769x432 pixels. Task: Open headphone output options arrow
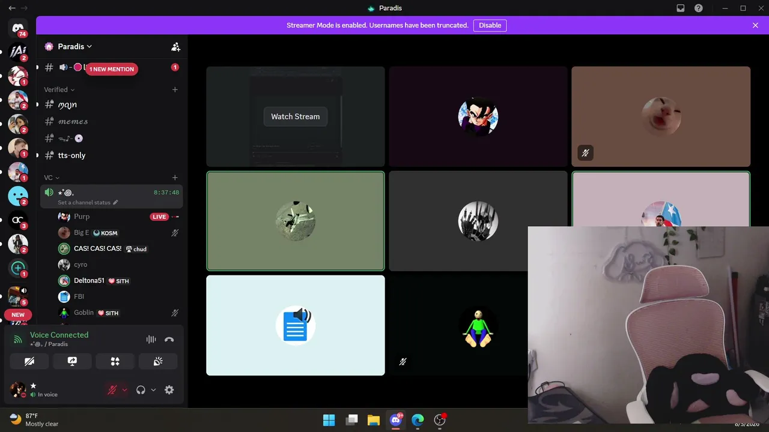(x=153, y=390)
